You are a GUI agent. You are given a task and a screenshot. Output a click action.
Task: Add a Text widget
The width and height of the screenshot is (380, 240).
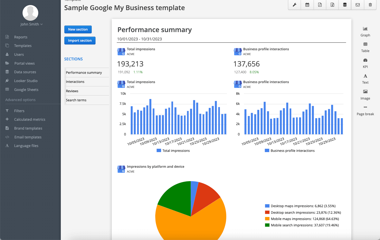pos(365,79)
